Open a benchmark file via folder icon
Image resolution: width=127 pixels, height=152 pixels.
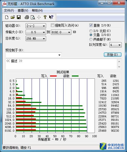click(x=13, y=17)
